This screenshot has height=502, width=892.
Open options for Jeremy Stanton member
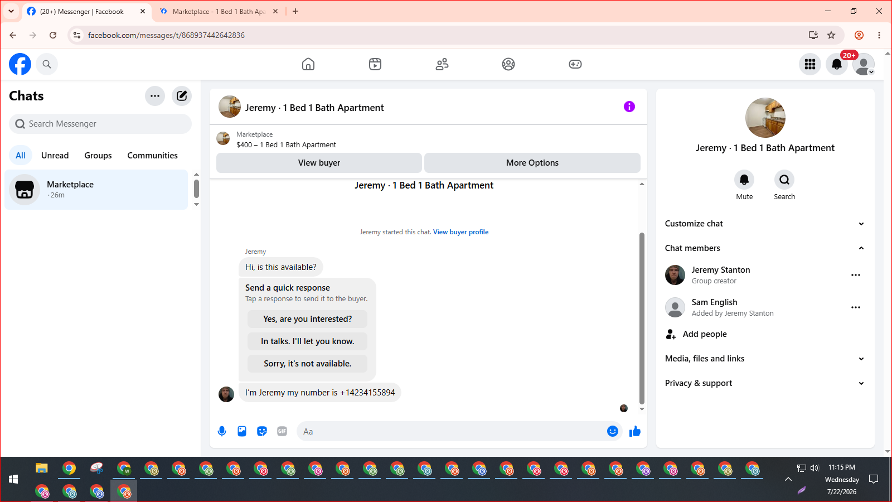(x=856, y=275)
